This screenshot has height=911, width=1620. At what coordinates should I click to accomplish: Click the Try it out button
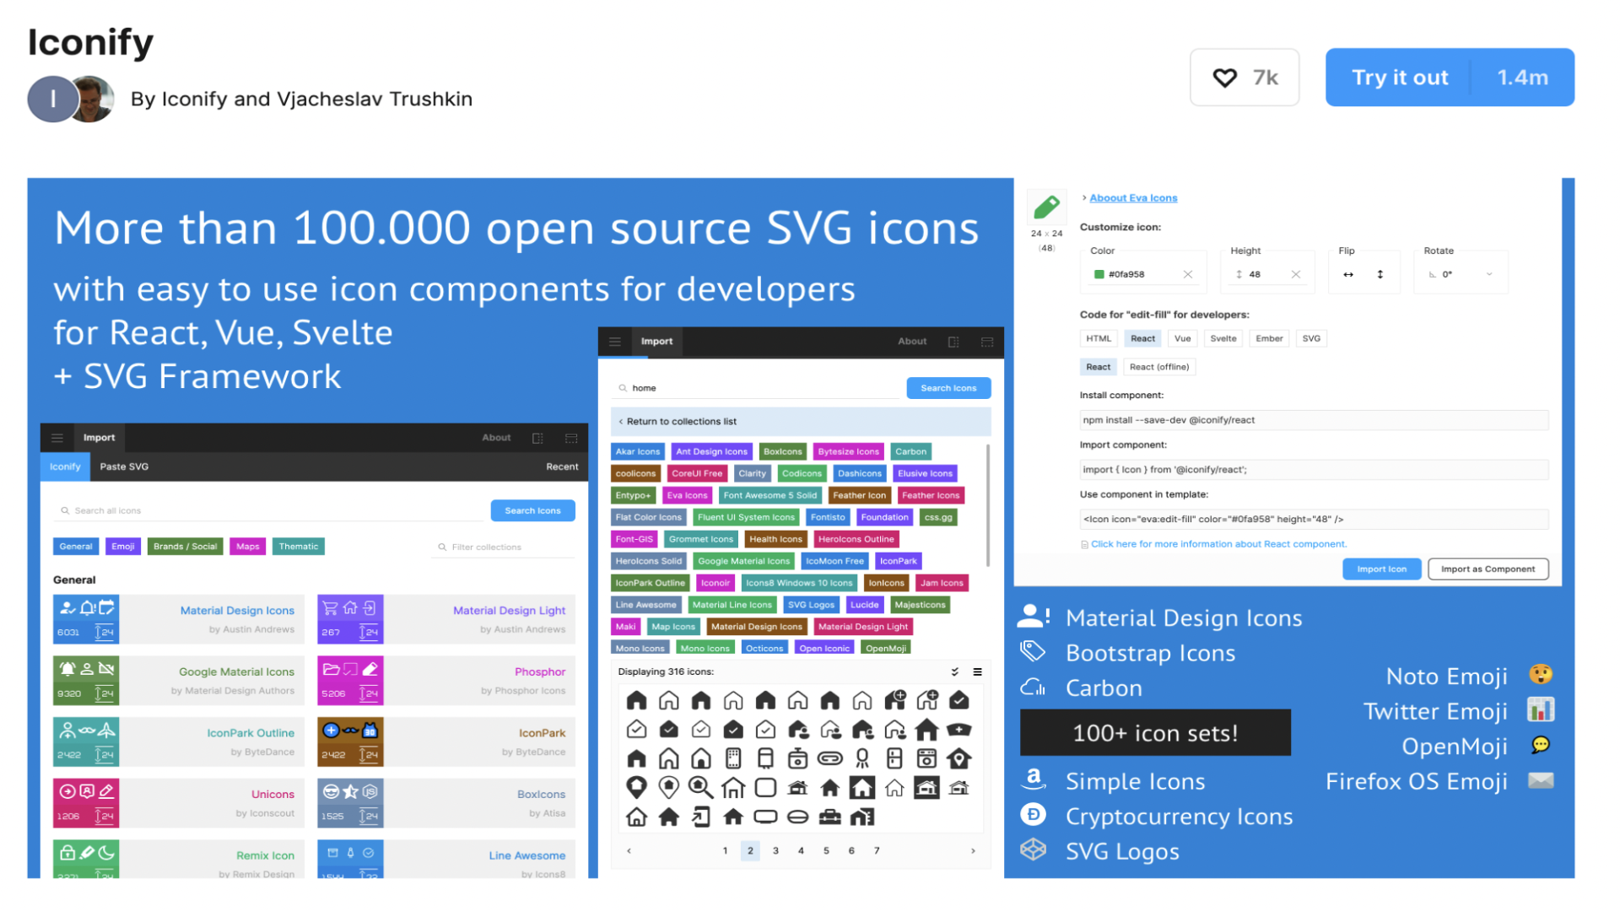(1400, 78)
